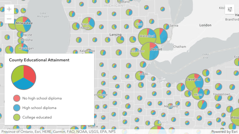
Task: Open the settings sliders icon panel
Action: (230, 9)
